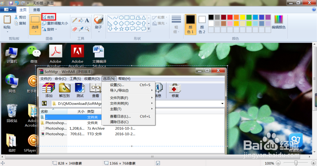Select the straight Line shape

[x=110, y=17]
